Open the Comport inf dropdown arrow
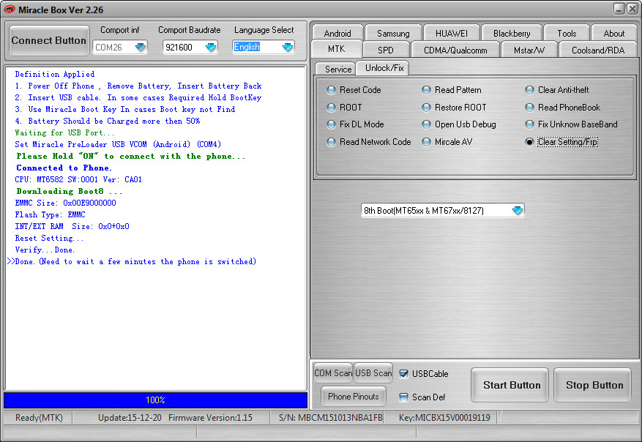 141,47
